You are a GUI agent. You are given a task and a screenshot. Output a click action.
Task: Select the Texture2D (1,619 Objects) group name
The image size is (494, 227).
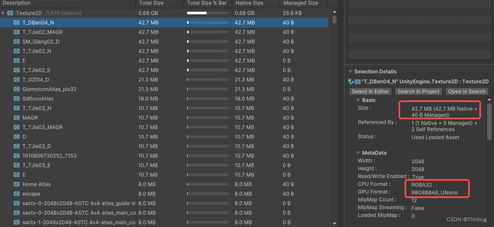tap(48, 13)
